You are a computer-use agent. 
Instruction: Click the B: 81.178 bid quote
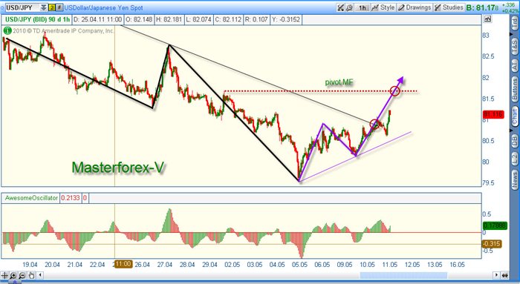482,7
